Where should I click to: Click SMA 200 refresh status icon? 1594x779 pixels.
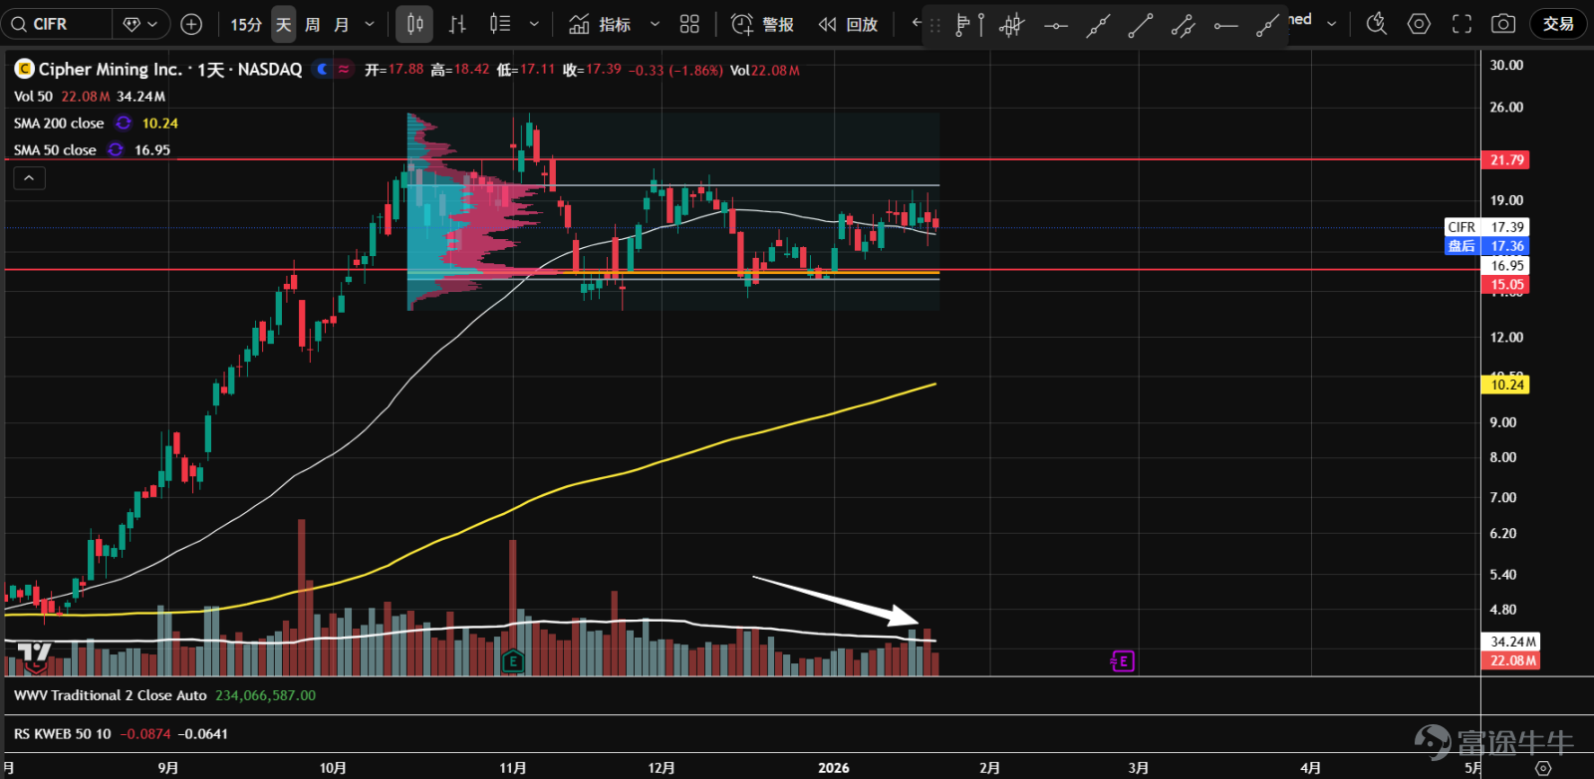pyautogui.click(x=124, y=123)
